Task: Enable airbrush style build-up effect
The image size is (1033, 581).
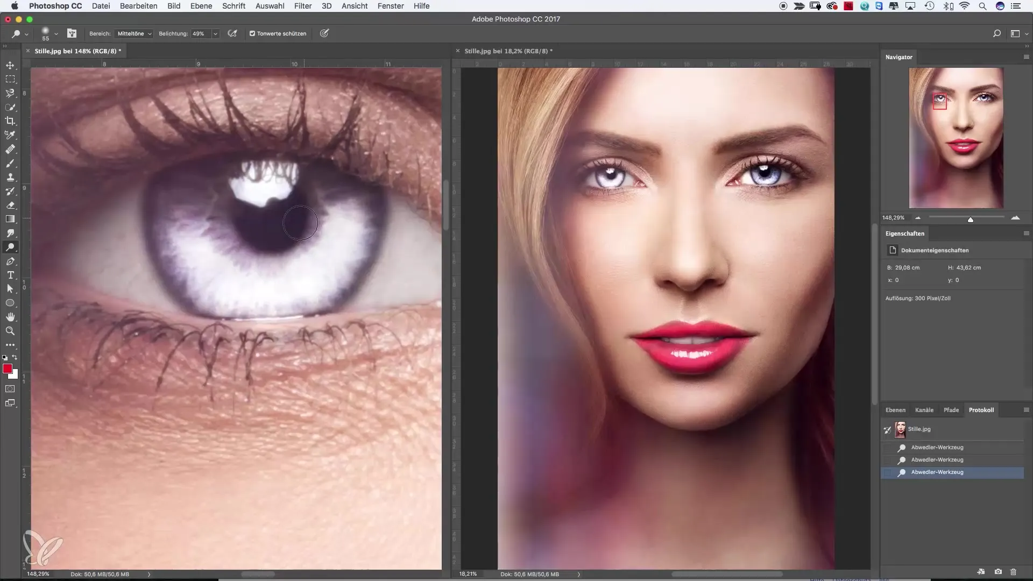Action: (x=232, y=33)
